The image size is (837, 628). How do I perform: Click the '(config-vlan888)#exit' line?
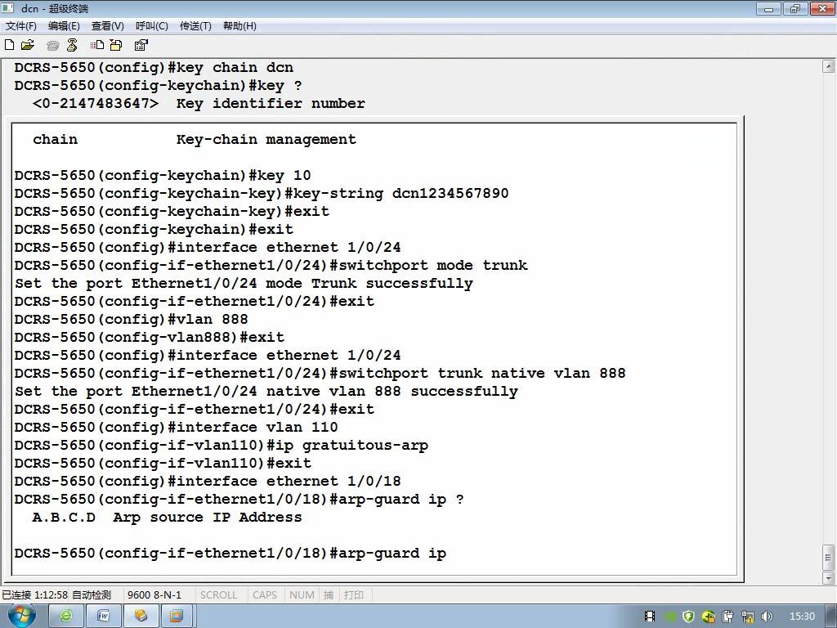(150, 338)
